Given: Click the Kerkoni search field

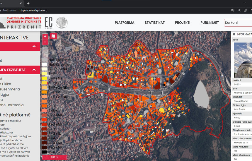Looking at the screenshot, I should [238, 23].
